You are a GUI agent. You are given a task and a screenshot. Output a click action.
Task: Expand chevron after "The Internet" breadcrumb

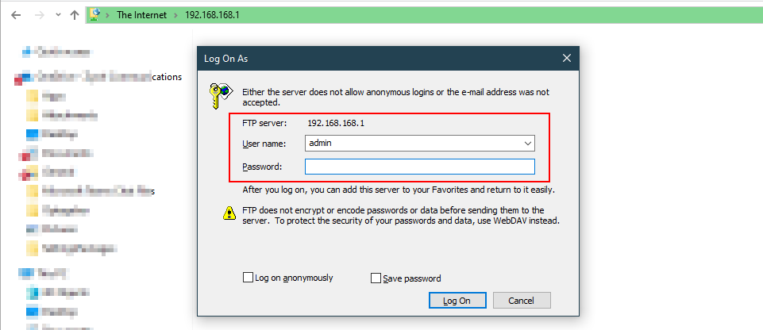[x=176, y=15]
